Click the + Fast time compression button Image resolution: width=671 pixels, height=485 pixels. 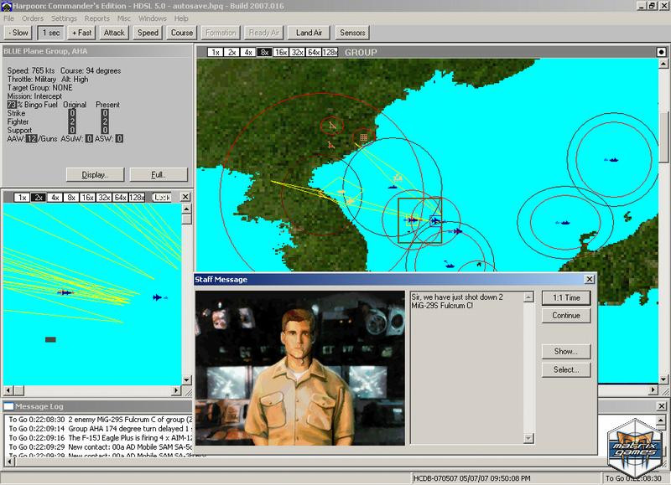(x=81, y=33)
